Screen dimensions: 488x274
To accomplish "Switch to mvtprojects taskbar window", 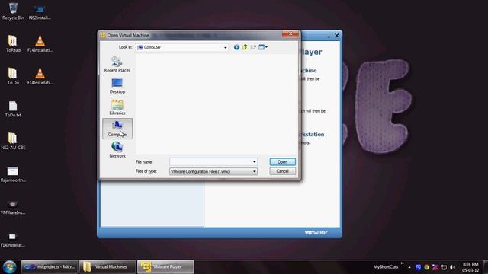I will point(50,267).
